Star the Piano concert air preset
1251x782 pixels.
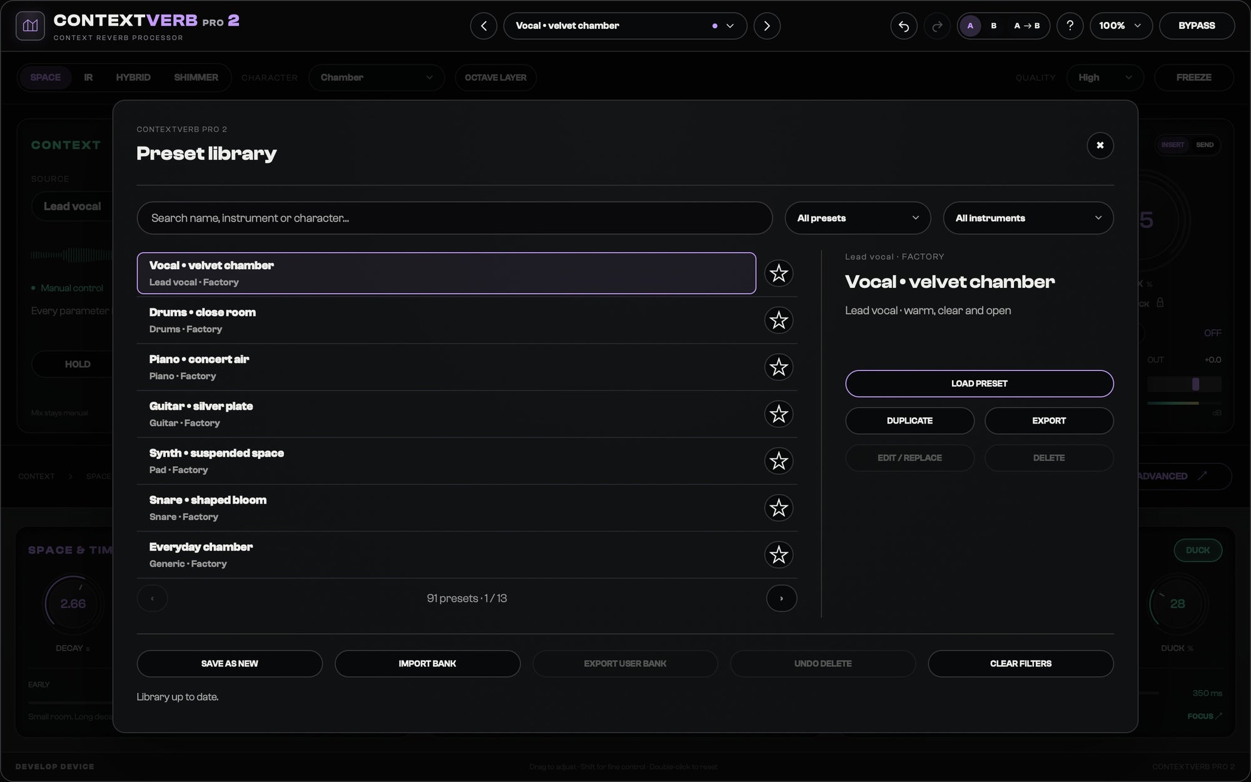(779, 367)
